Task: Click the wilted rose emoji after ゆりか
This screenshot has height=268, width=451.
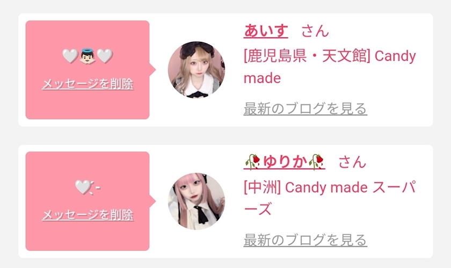Action: click(316, 162)
